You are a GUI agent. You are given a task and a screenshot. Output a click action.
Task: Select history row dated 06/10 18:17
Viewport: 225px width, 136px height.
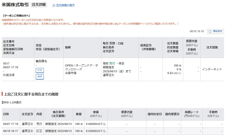coord(11,131)
